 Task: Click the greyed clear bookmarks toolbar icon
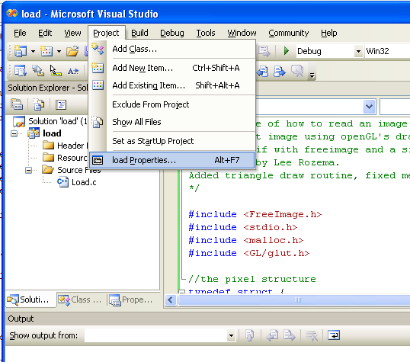pos(297,71)
